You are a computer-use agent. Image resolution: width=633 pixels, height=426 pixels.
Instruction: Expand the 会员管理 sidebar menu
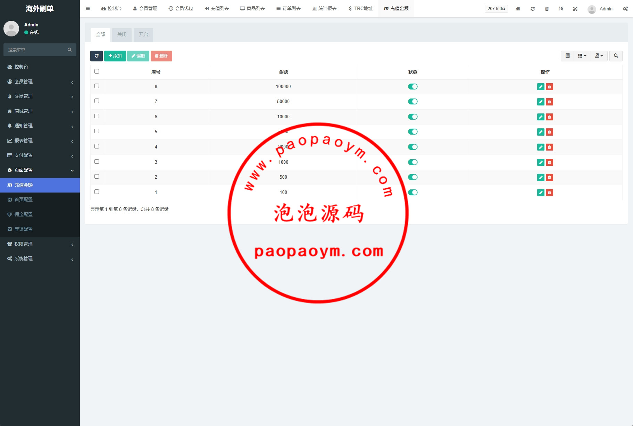40,82
